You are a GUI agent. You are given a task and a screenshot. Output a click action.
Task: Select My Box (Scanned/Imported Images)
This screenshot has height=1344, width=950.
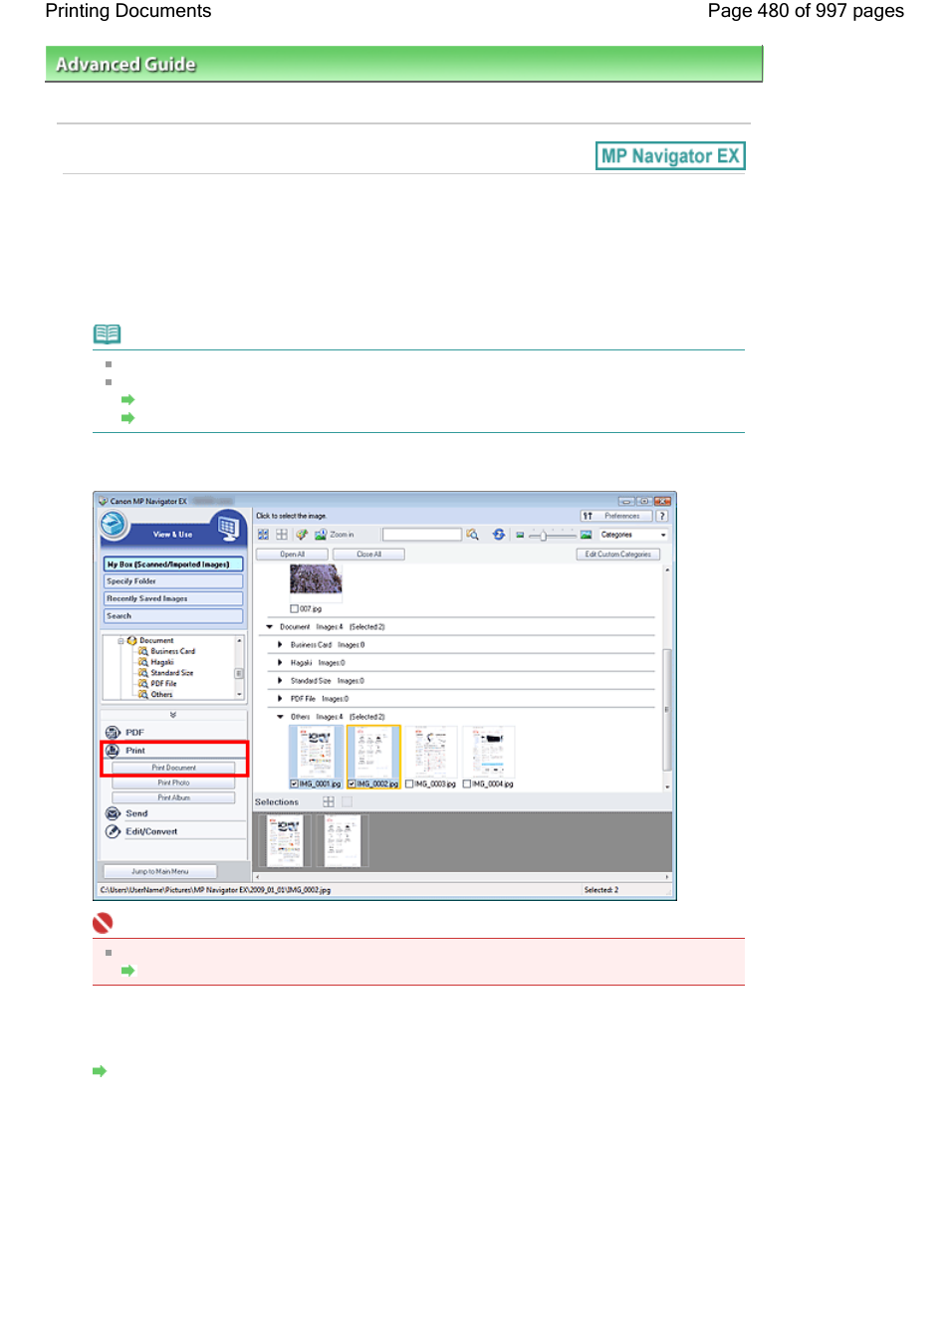(x=173, y=564)
